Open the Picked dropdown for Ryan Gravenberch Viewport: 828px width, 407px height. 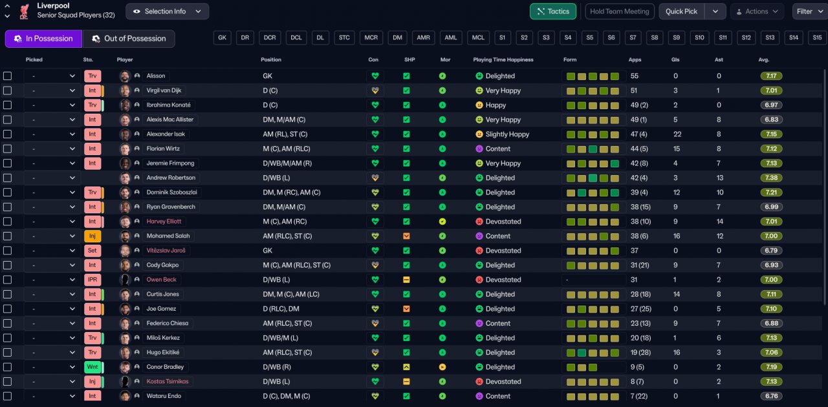[52, 207]
